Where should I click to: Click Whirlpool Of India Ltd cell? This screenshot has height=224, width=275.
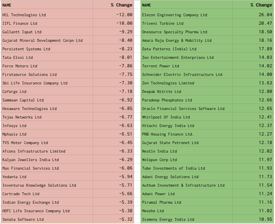[x=186, y=117]
